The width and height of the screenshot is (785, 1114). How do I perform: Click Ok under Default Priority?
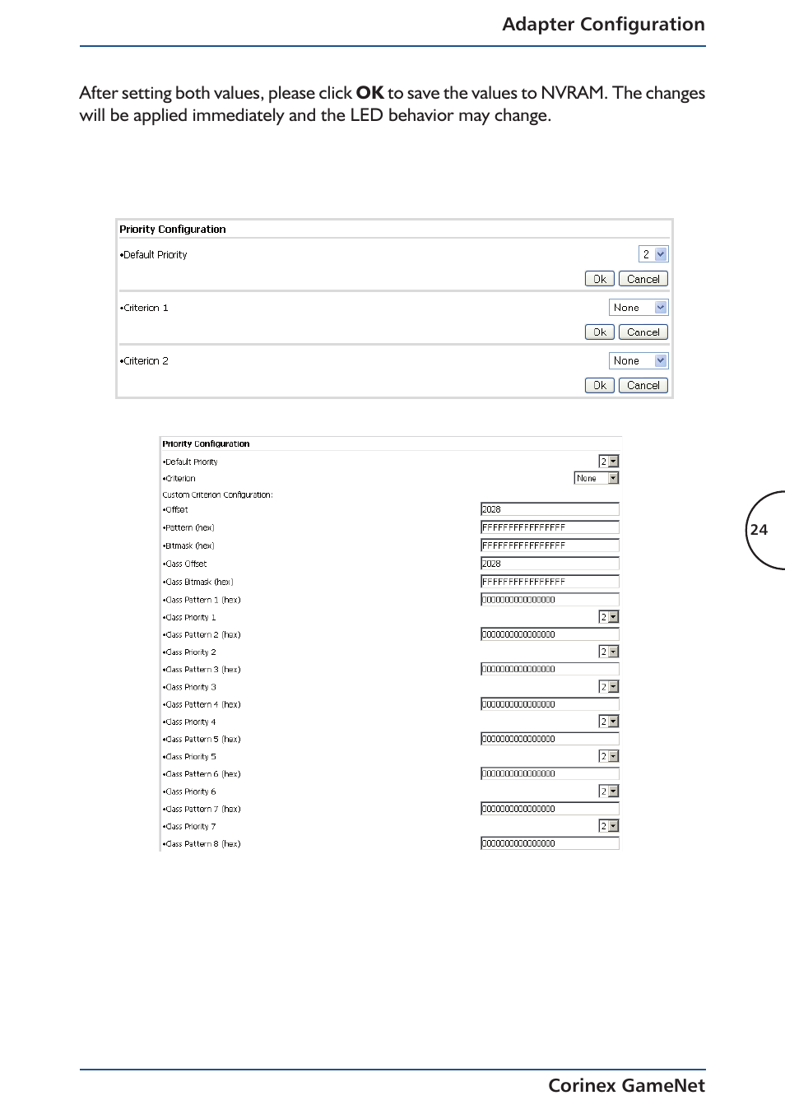pyautogui.click(x=600, y=279)
